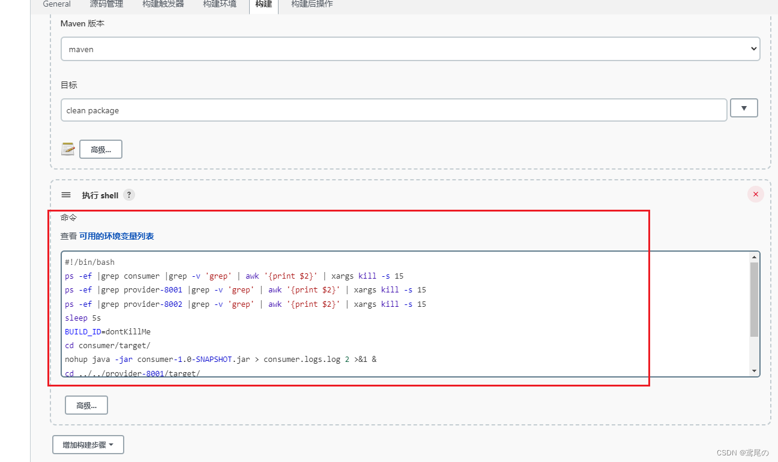
Task: Open 可用的环境变量列表 link
Action: click(116, 236)
